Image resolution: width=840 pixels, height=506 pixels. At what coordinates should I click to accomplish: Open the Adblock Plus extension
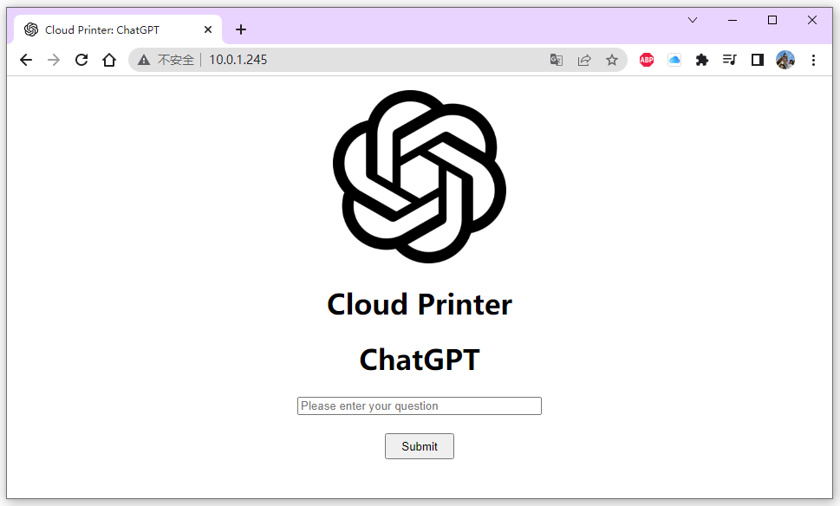point(647,60)
